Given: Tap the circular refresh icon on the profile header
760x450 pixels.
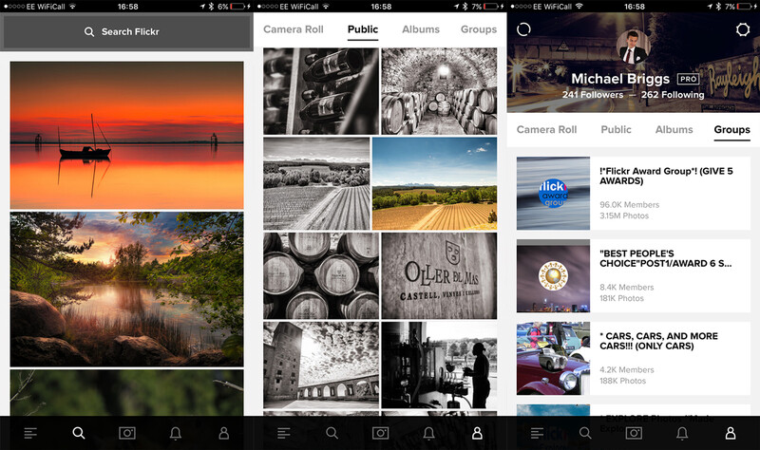Looking at the screenshot, I should [x=523, y=29].
